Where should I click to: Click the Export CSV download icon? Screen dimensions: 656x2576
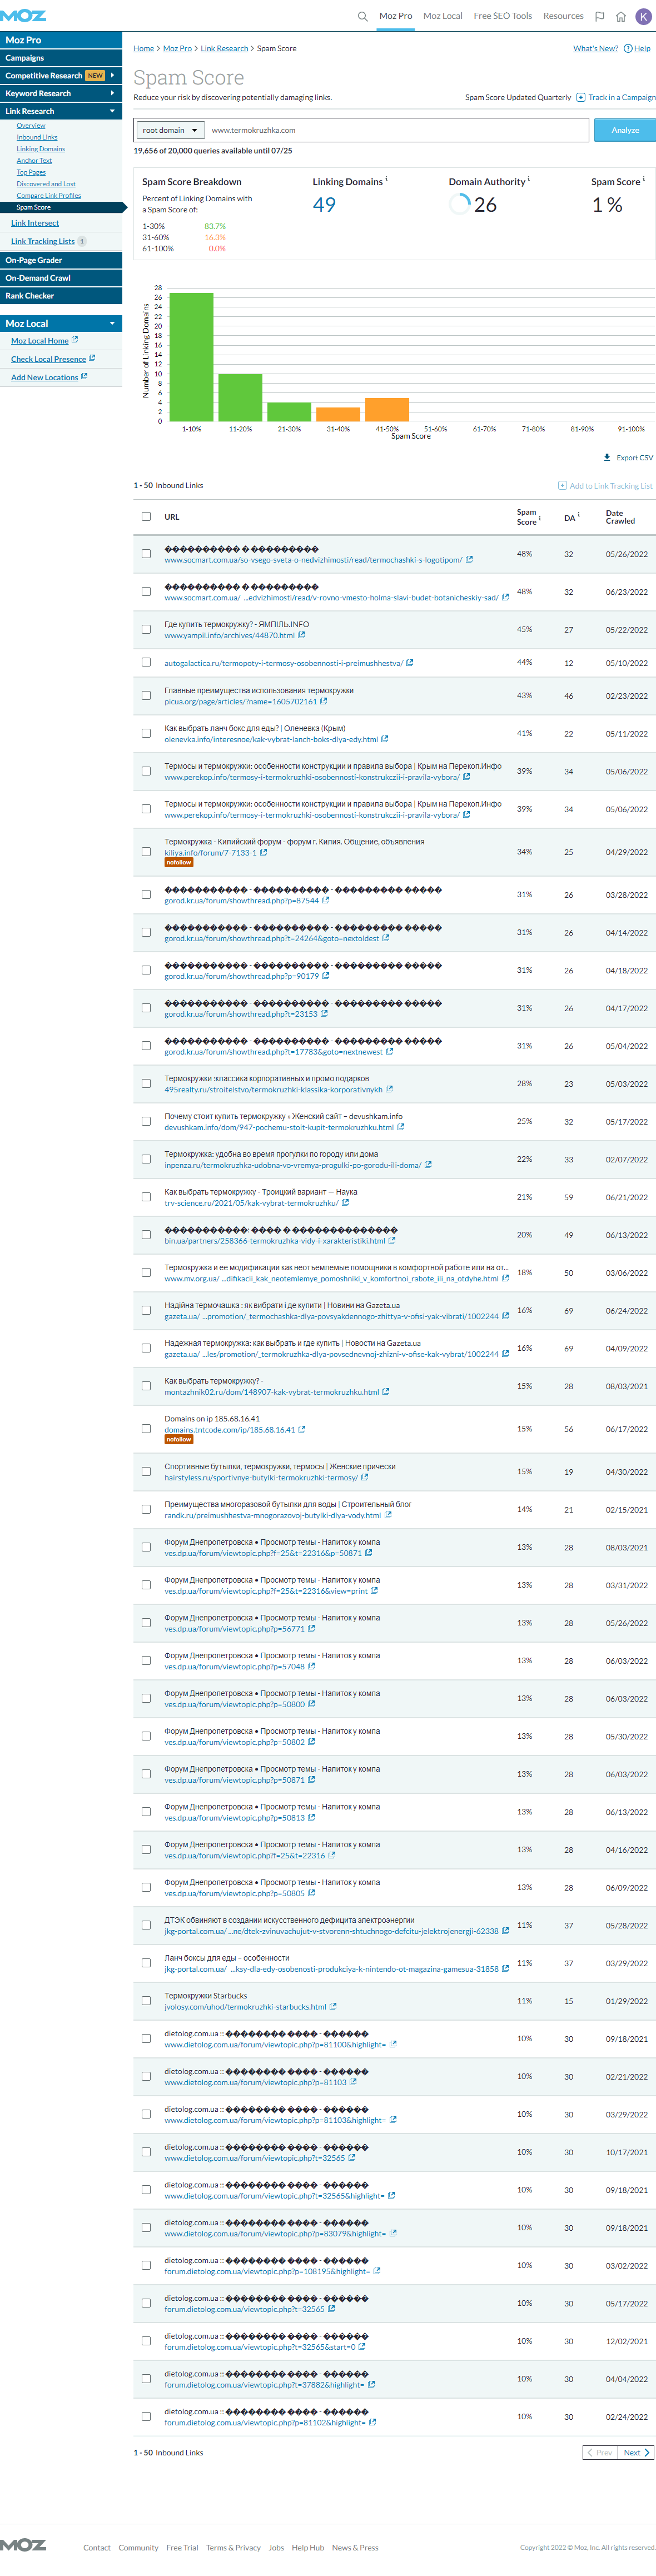(607, 457)
